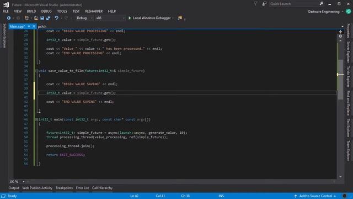The width and height of the screenshot is (353, 199).
Task: Open the Error List tab
Action: [82, 188]
